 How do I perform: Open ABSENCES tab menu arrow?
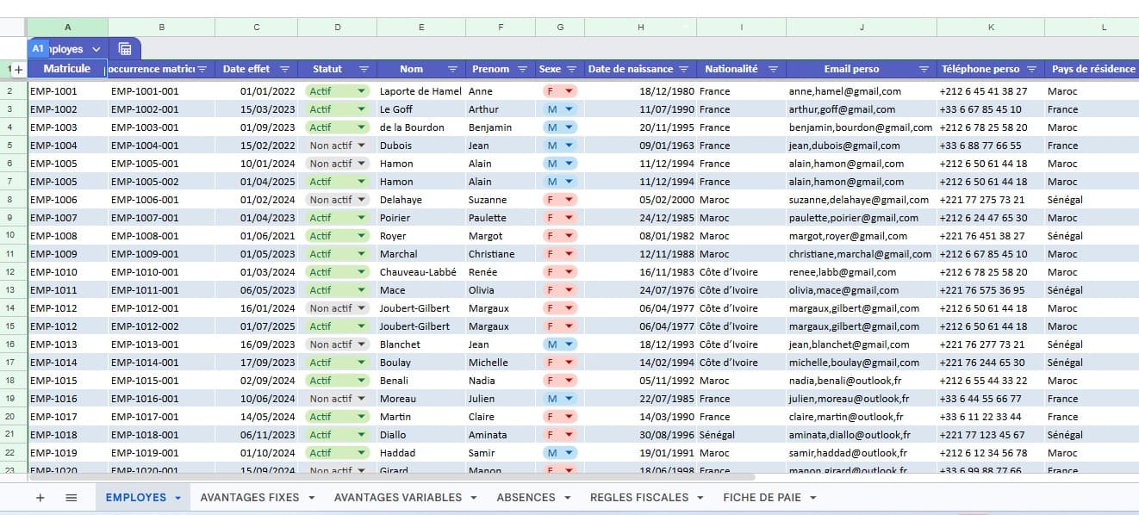(567, 498)
